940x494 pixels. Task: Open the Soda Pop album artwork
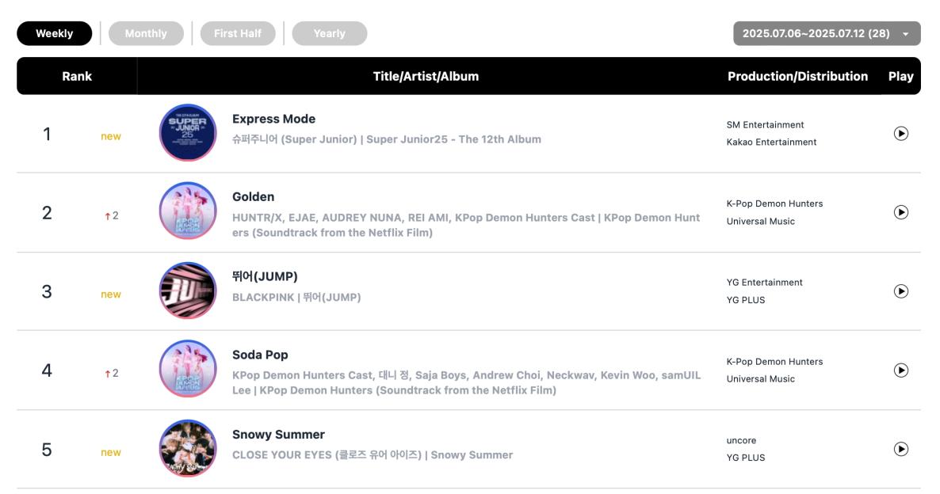coord(188,369)
